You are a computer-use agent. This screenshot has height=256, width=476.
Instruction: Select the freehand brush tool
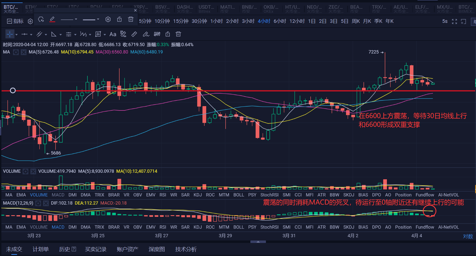tap(146, 34)
